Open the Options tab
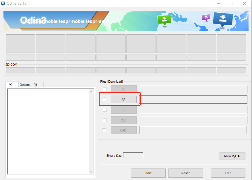 tap(25, 85)
